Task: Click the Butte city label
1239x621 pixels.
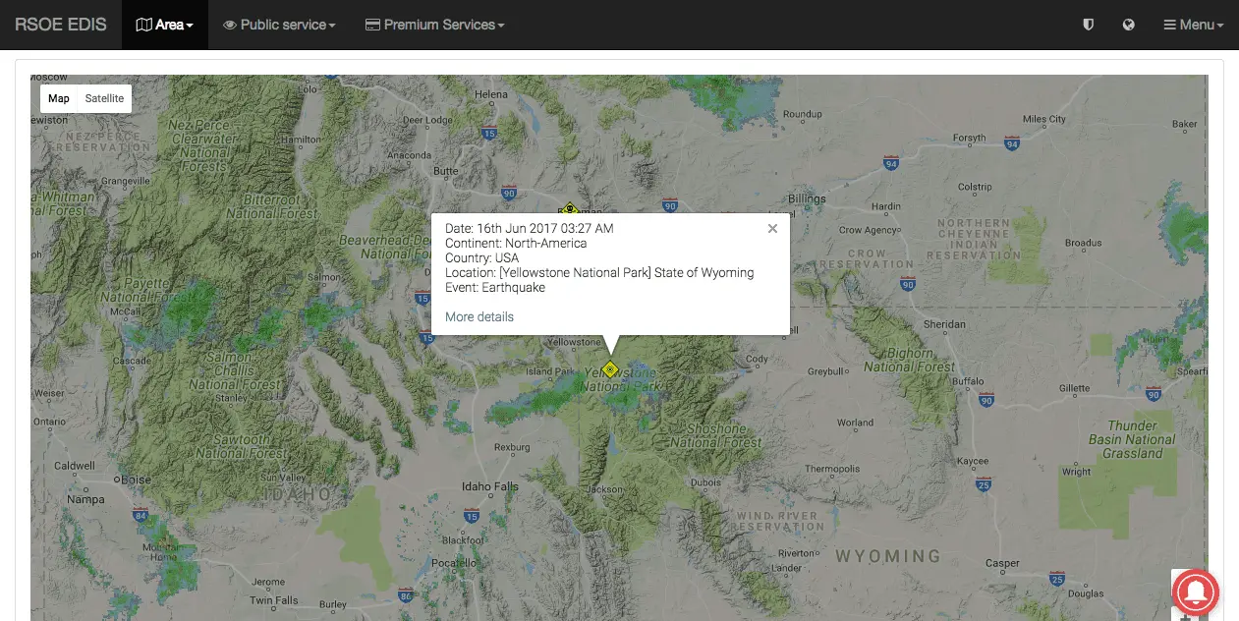Action: 446,170
